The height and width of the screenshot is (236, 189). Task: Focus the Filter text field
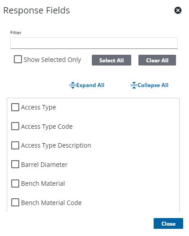[94, 43]
